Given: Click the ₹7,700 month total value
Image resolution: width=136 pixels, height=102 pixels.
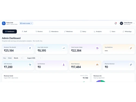Looking at the screenshot, I should (x=85, y=78).
